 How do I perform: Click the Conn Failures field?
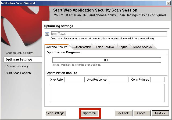(x=157, y=80)
